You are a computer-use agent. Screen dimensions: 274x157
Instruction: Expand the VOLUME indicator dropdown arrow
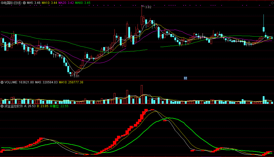point(2,82)
